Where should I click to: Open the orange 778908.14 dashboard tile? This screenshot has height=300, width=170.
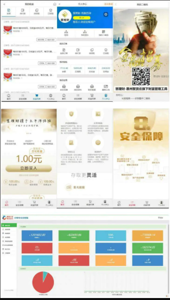coord(148,236)
